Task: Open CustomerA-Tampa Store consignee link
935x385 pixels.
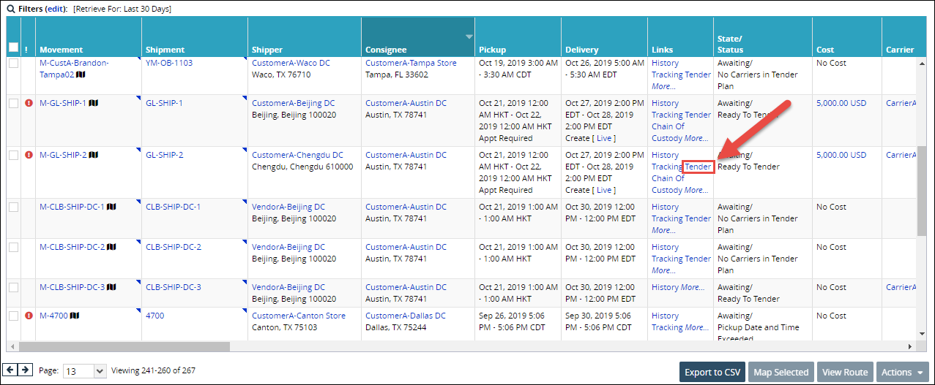Action: click(x=411, y=63)
